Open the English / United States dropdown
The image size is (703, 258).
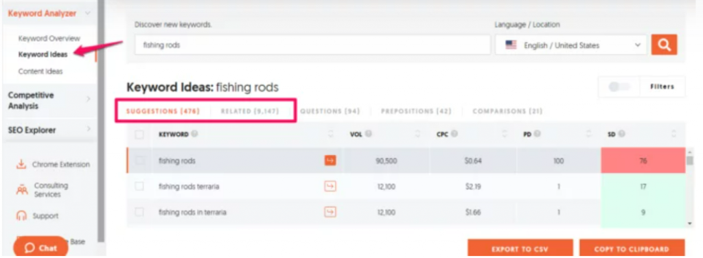pos(571,45)
